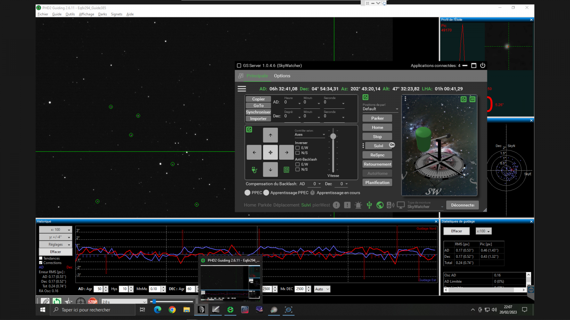
Task: Click the left arrow slew button
Action: 254,153
